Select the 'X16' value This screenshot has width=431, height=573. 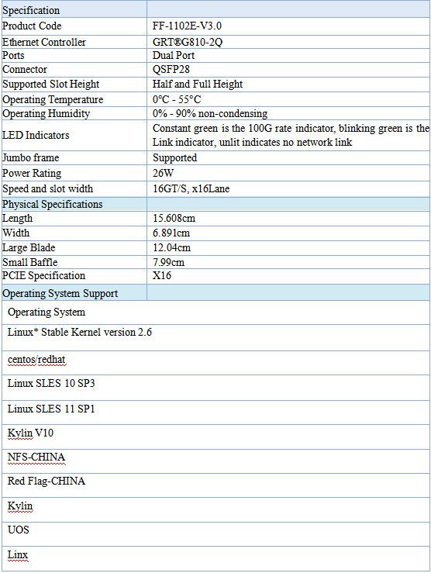click(x=162, y=275)
